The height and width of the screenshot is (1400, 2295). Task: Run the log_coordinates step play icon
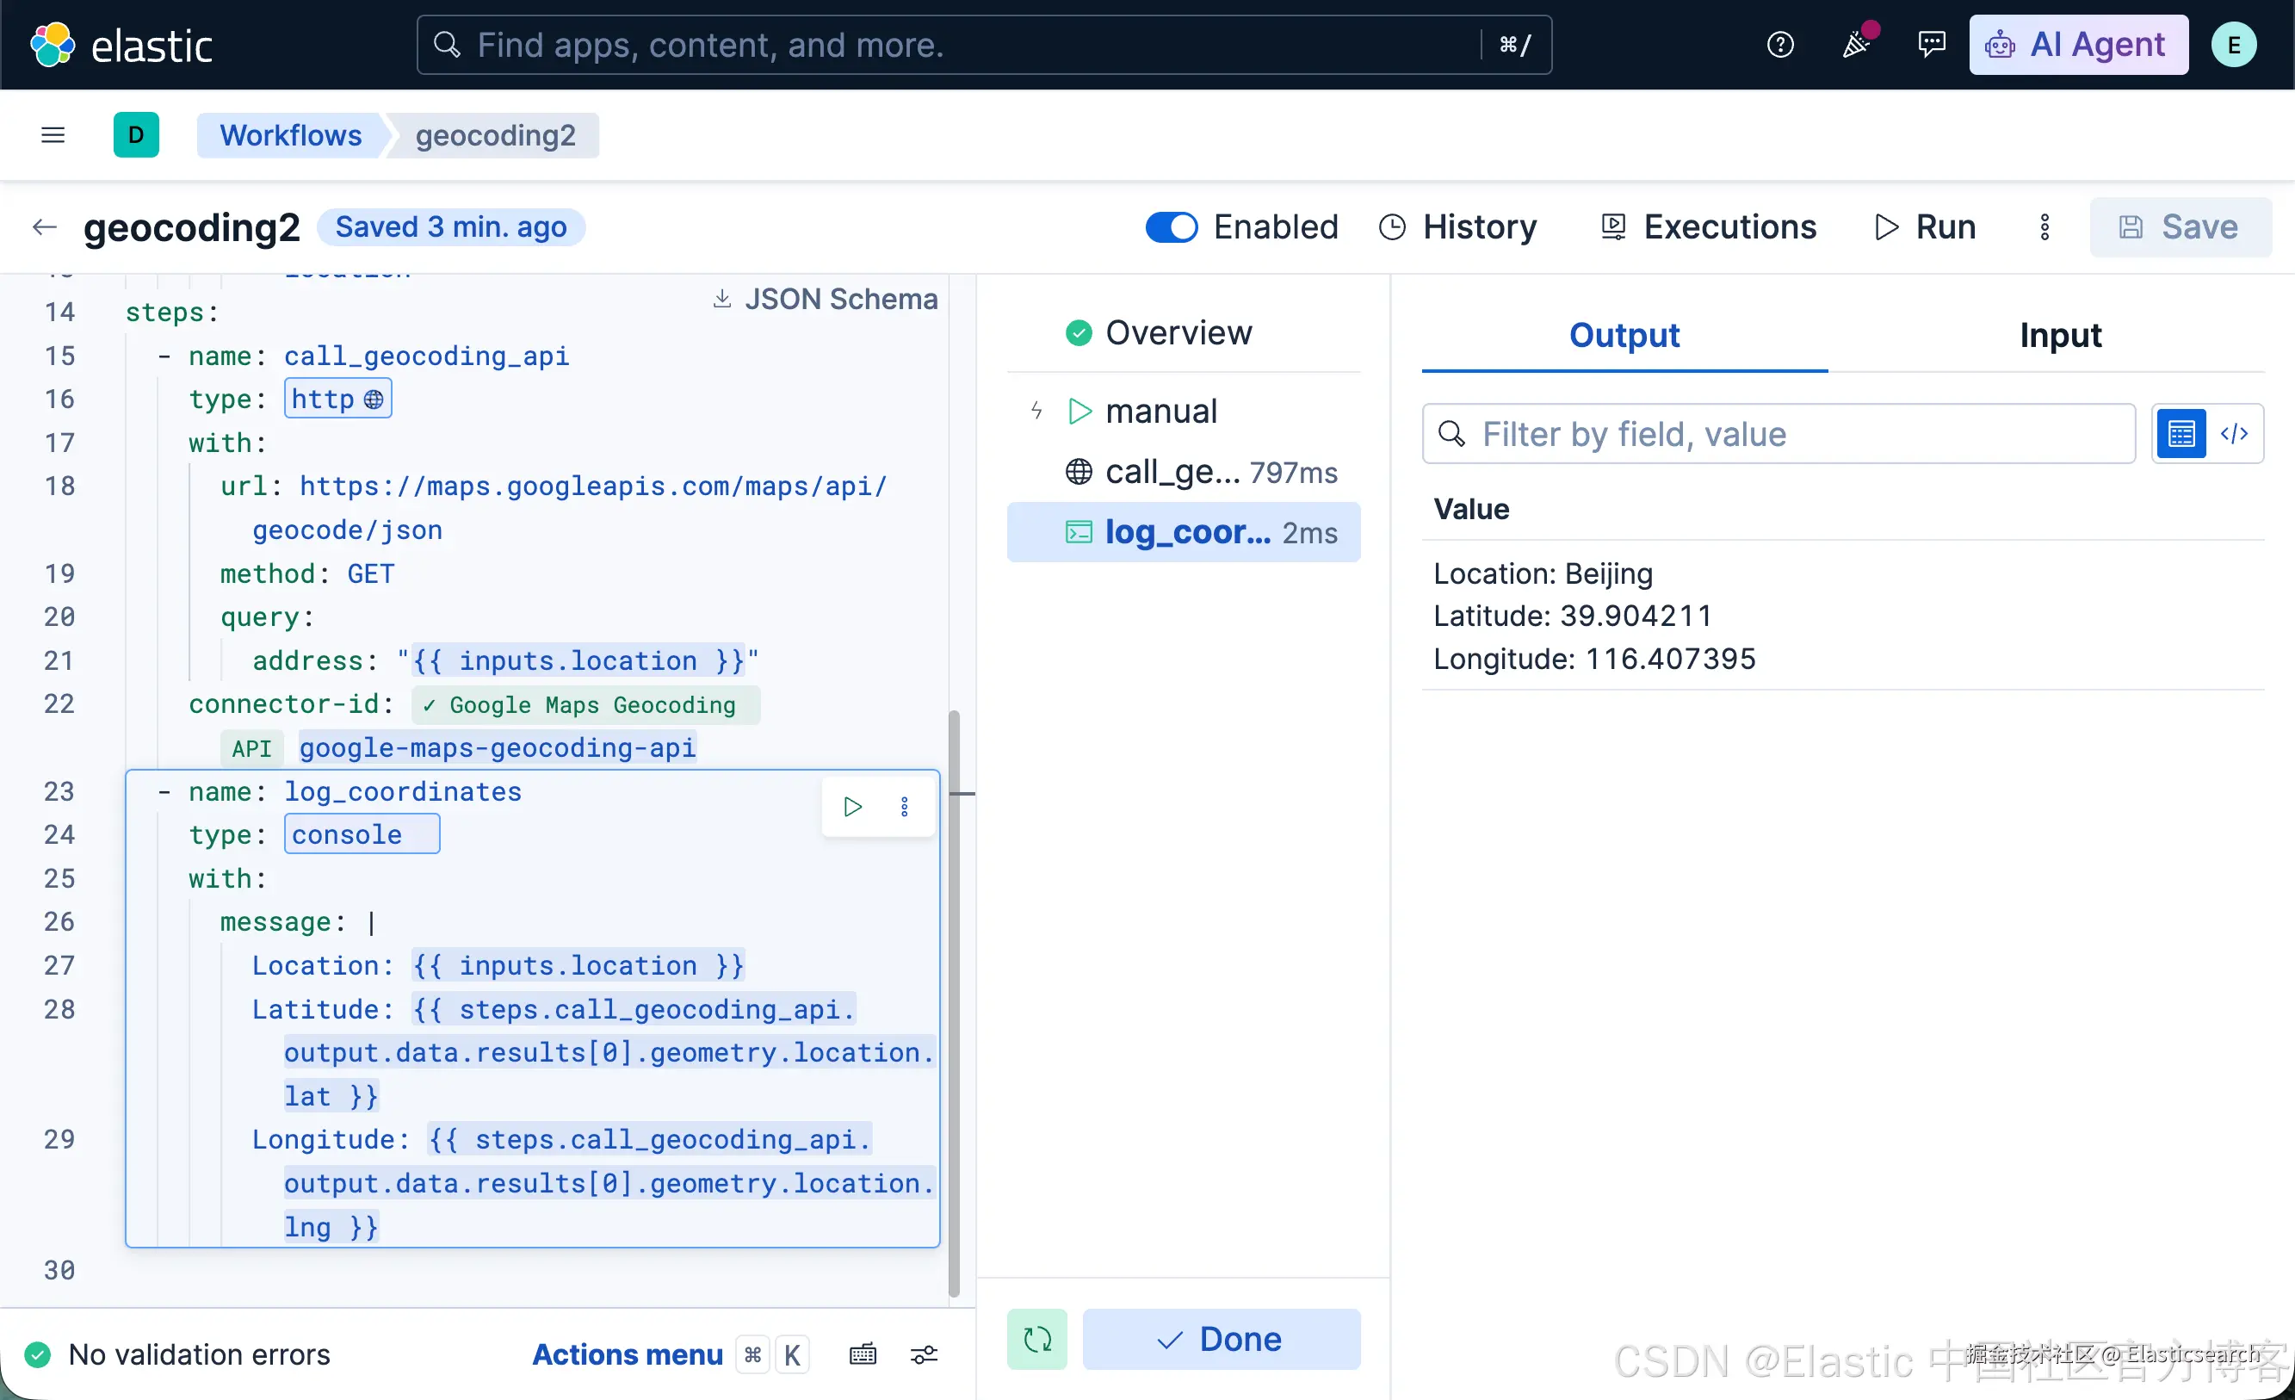[852, 807]
